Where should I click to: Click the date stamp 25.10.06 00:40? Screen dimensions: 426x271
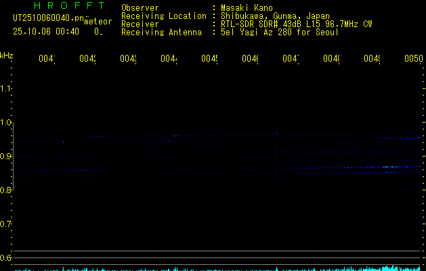point(46,32)
